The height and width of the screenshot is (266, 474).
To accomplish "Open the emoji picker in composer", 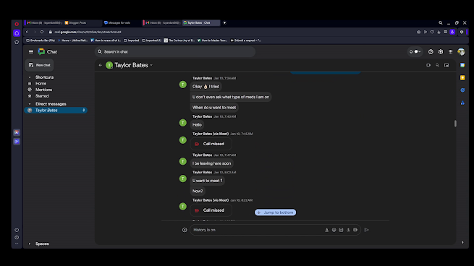I will pyautogui.click(x=334, y=230).
